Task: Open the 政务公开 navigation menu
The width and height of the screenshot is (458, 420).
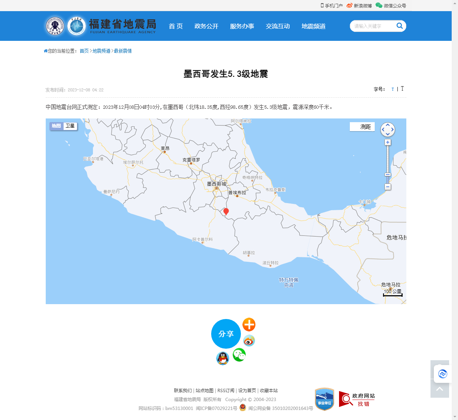Action: 206,26
